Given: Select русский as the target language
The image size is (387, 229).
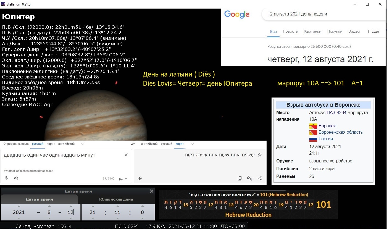Looking at the screenshot, I should tap(167, 144).
